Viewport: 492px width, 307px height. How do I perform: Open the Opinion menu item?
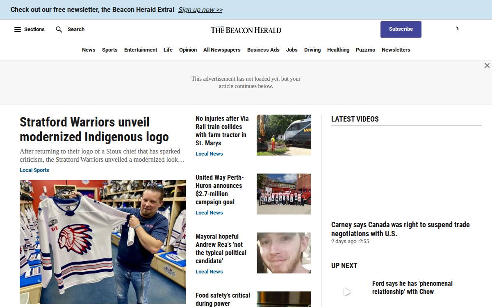click(x=188, y=50)
